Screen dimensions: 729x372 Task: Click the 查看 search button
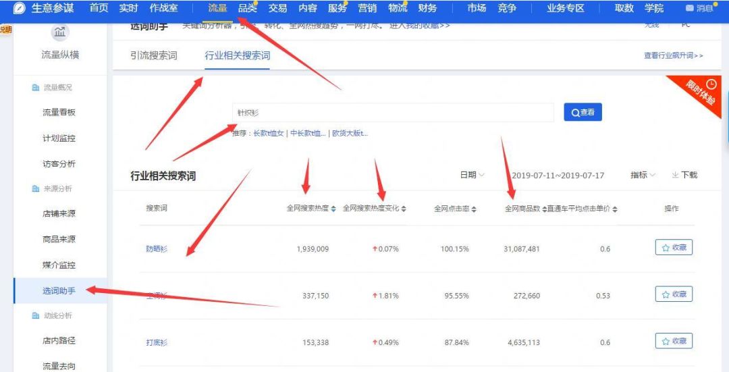[x=583, y=112]
